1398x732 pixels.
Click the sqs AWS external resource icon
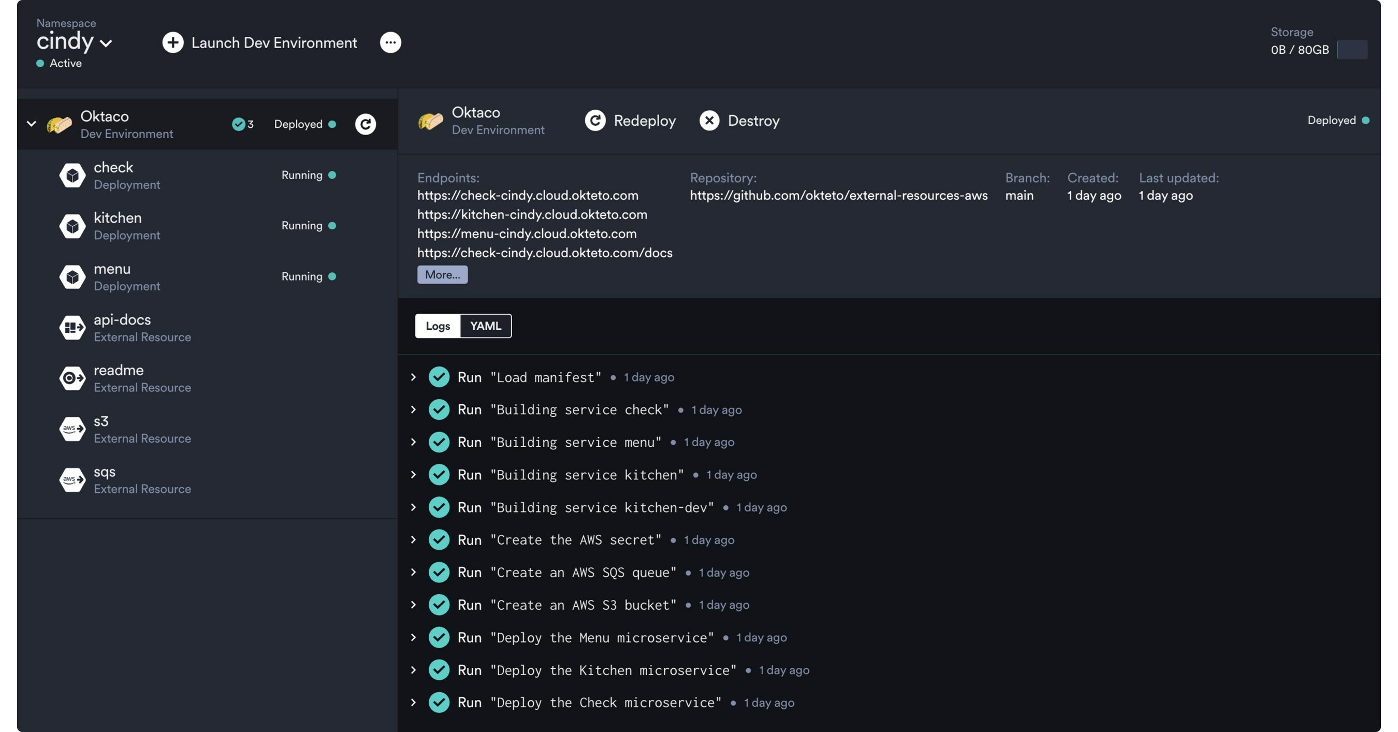[x=72, y=479]
